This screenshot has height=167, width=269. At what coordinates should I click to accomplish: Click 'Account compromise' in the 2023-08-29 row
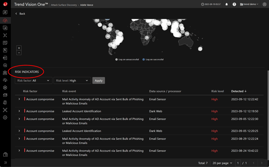click(x=40, y=139)
